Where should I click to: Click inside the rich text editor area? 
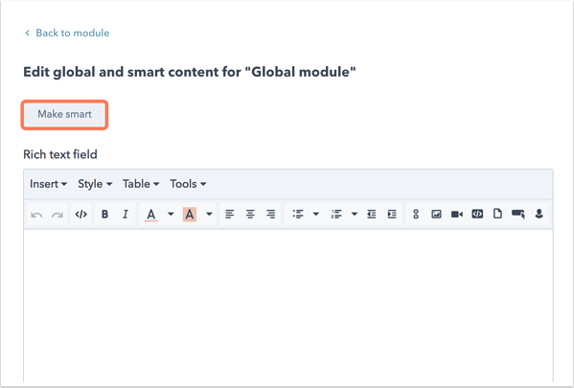point(288,306)
